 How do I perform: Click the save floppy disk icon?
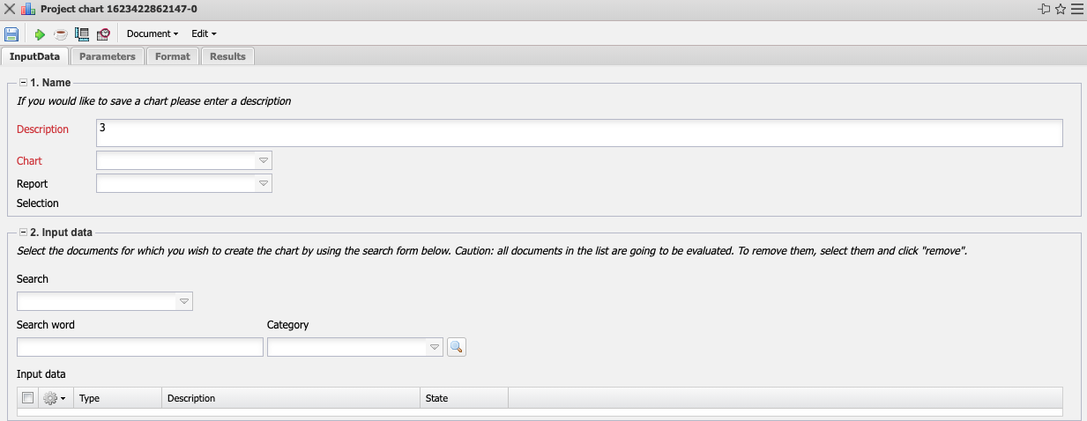tap(11, 34)
